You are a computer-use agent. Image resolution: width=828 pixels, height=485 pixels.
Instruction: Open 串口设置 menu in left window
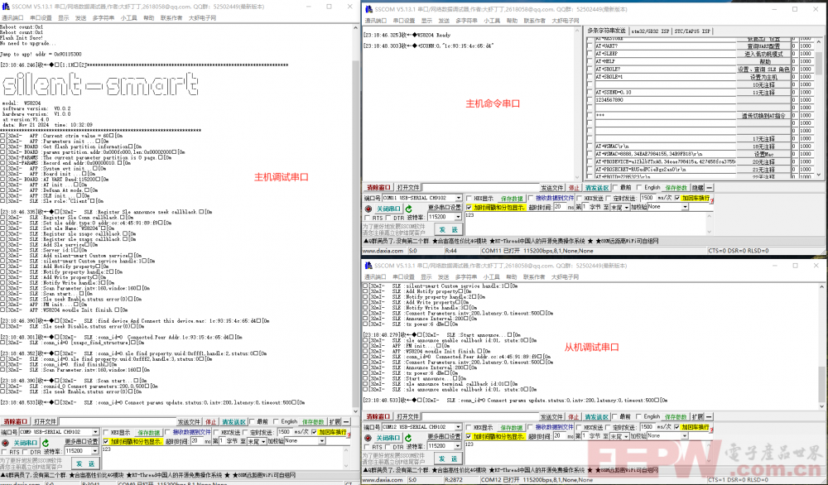click(41, 18)
